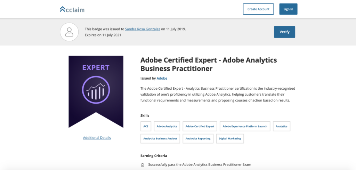Screen dimensions: 356x170
Task: Click the Adobe Expert badge image
Action: pos(96,92)
